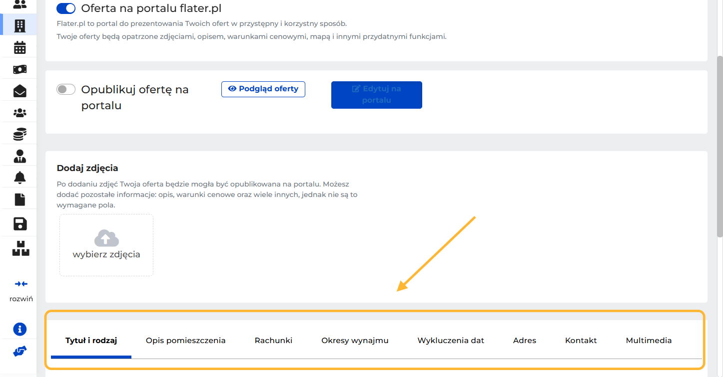Click 'Oferta na portalu flater.pl' heading text
The width and height of the screenshot is (723, 377).
tap(151, 8)
